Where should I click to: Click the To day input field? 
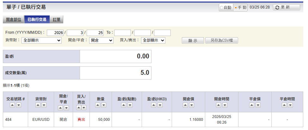pos(162,33)
